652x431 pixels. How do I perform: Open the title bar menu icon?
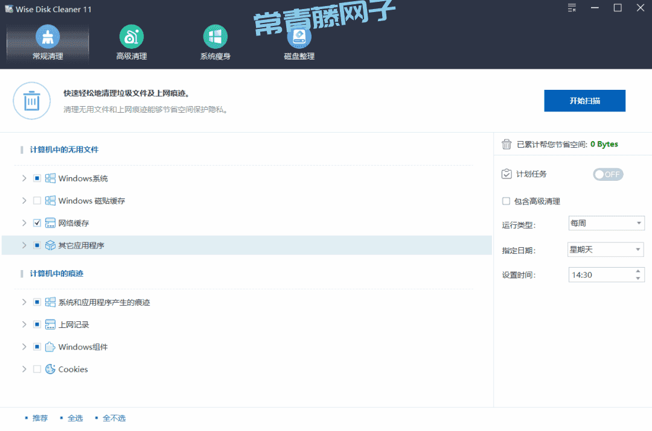point(572,8)
